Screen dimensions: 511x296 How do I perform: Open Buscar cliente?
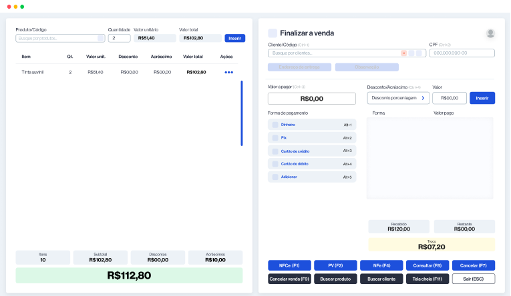coord(381,279)
